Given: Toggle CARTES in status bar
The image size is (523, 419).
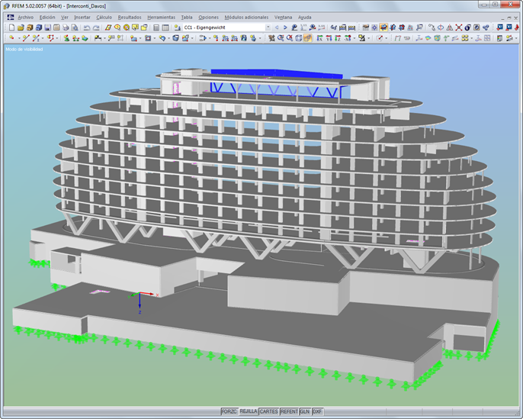Looking at the screenshot, I should (x=269, y=411).
